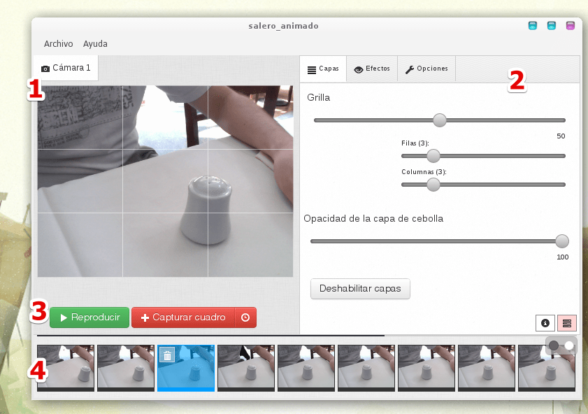The height and width of the screenshot is (414, 588).
Task: Click the second teal window control button in the title bar
Action: tap(551, 26)
